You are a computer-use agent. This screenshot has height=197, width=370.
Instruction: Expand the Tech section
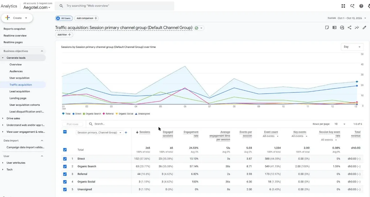point(3,170)
